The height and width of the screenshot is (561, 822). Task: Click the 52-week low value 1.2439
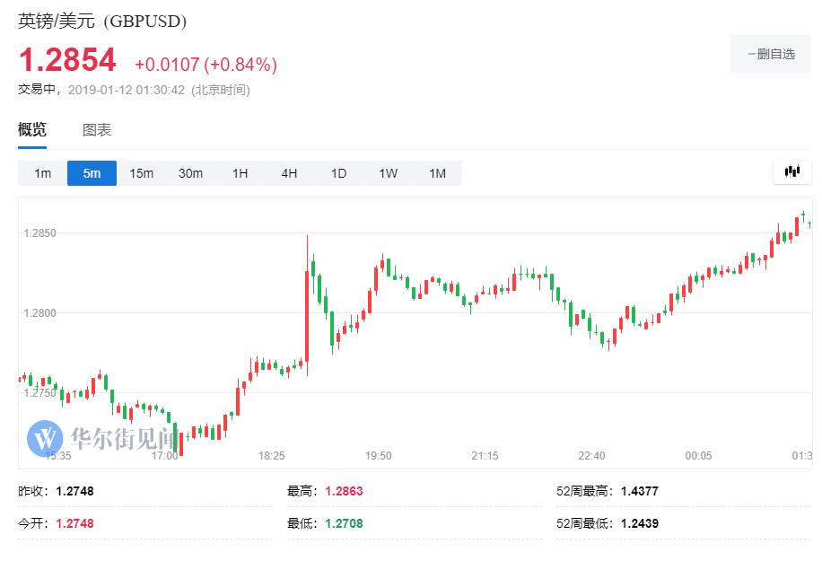tap(639, 523)
